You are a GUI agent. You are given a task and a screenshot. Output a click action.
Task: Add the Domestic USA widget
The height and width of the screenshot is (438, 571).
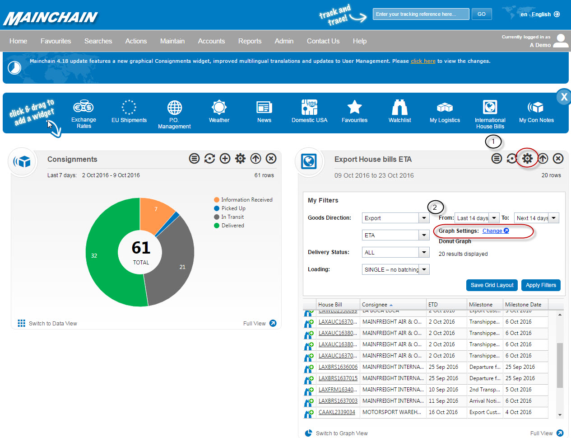tap(309, 111)
